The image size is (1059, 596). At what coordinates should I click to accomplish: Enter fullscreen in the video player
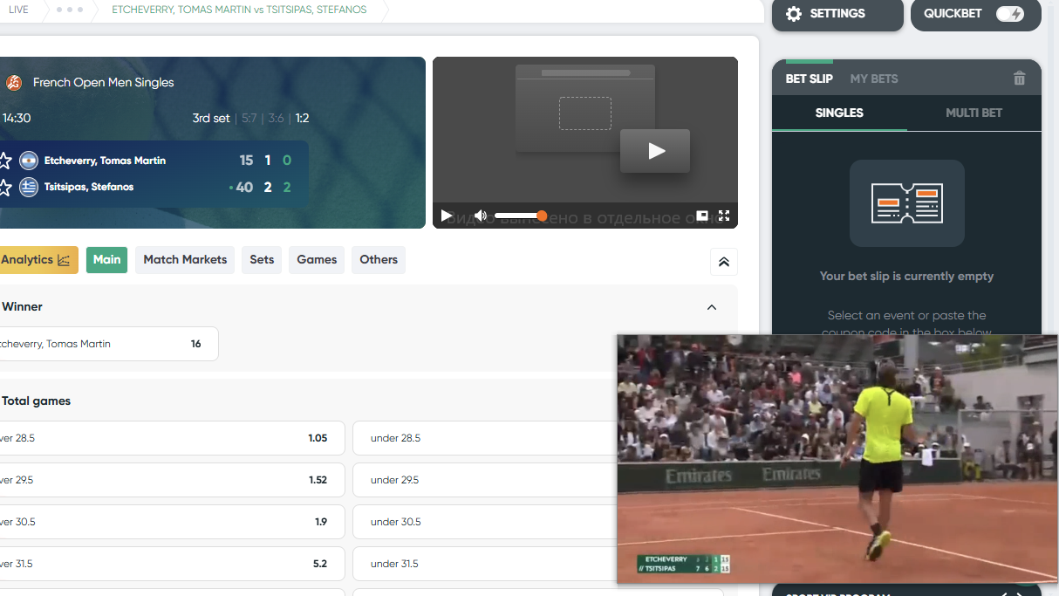click(x=723, y=216)
